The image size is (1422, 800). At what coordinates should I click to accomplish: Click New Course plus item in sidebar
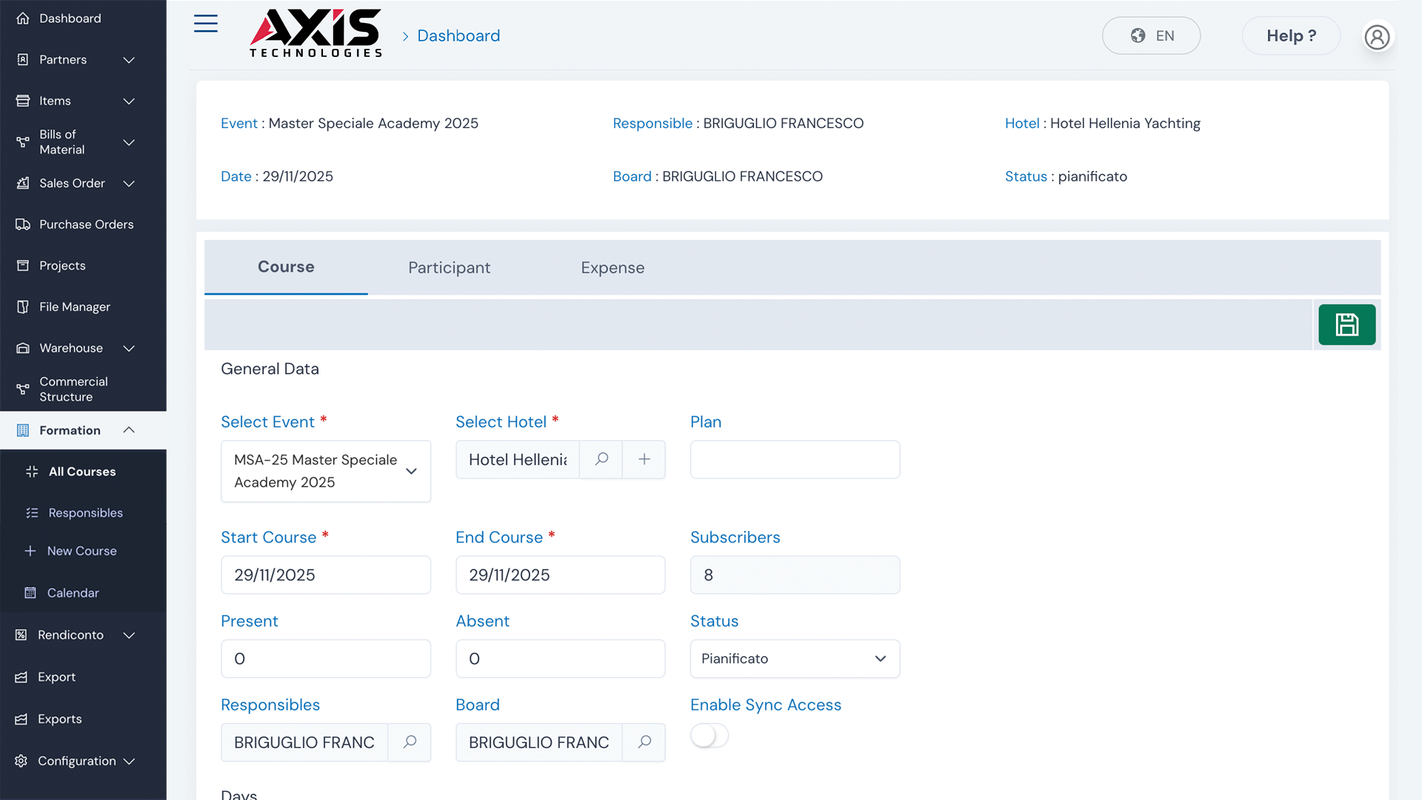coord(81,551)
